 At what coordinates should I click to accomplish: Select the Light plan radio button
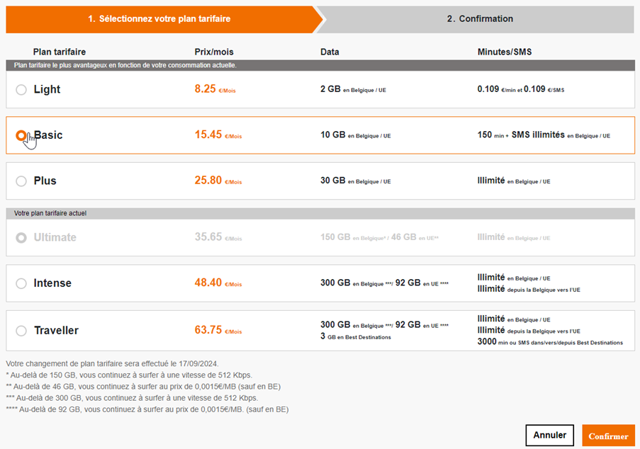[21, 89]
